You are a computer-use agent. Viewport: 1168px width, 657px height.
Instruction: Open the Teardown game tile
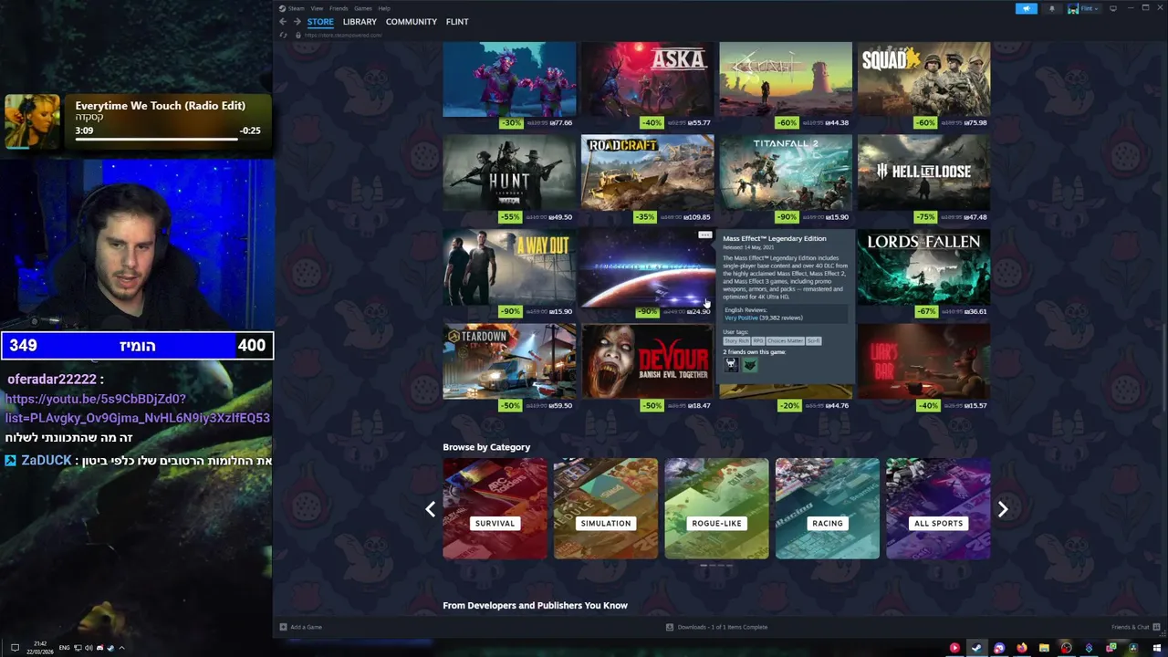click(509, 362)
